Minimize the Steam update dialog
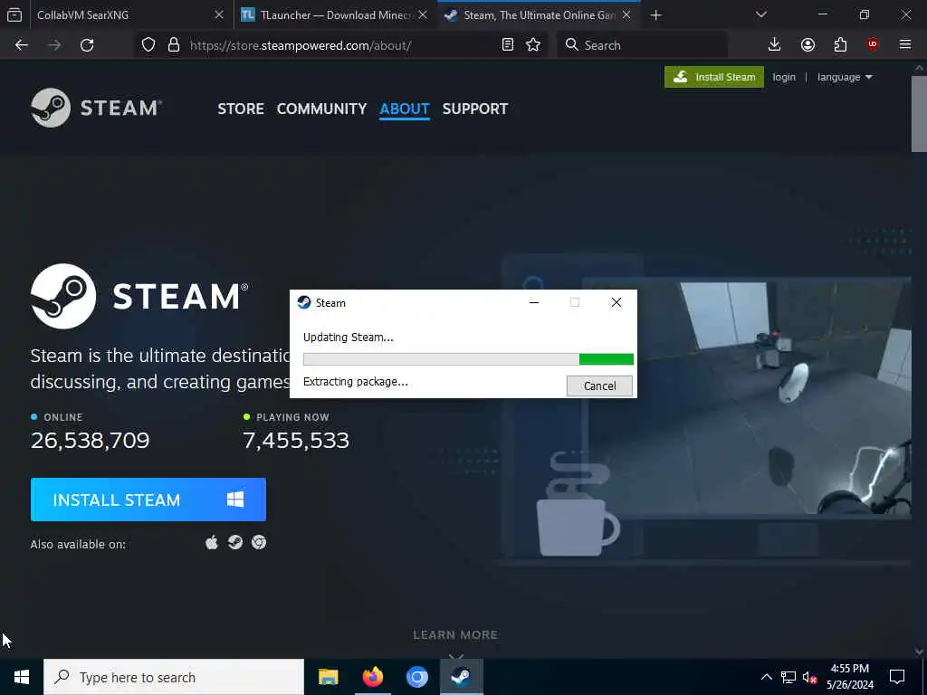 click(534, 302)
